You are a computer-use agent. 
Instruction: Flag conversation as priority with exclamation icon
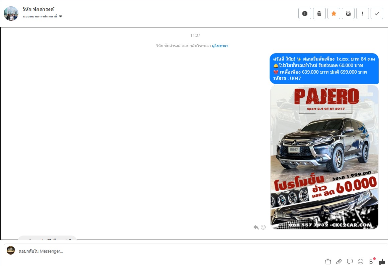(363, 13)
